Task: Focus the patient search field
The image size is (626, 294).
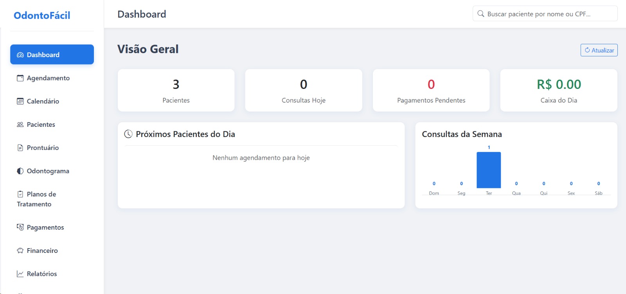Action: coord(548,14)
